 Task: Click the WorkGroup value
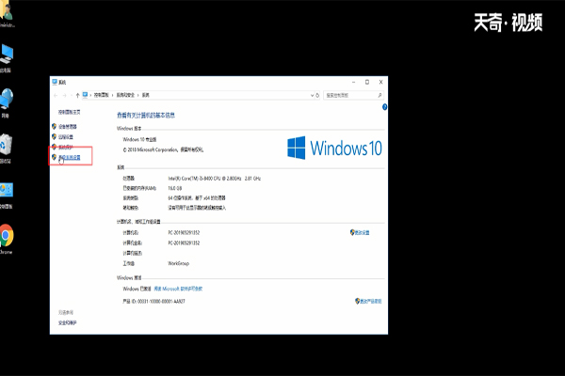[178, 263]
